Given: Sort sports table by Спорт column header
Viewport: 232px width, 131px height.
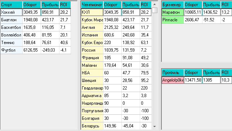Looking at the screenshot, I should point(12,5).
